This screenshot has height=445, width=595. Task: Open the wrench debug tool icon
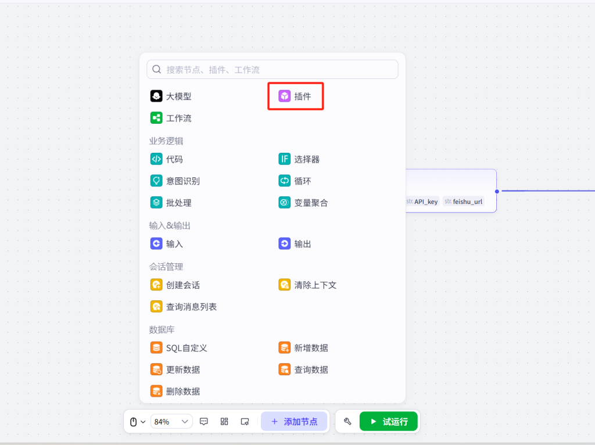(347, 422)
